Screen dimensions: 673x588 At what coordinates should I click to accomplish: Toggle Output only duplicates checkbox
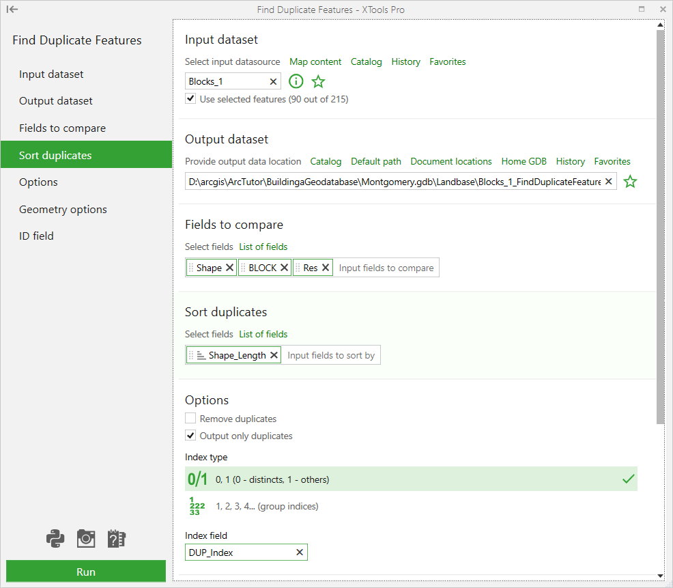click(x=190, y=435)
